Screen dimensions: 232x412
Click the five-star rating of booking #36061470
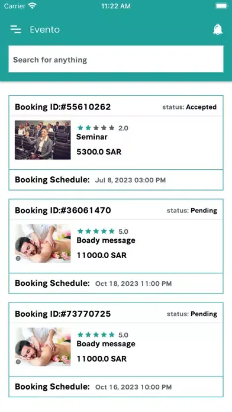click(x=103, y=231)
